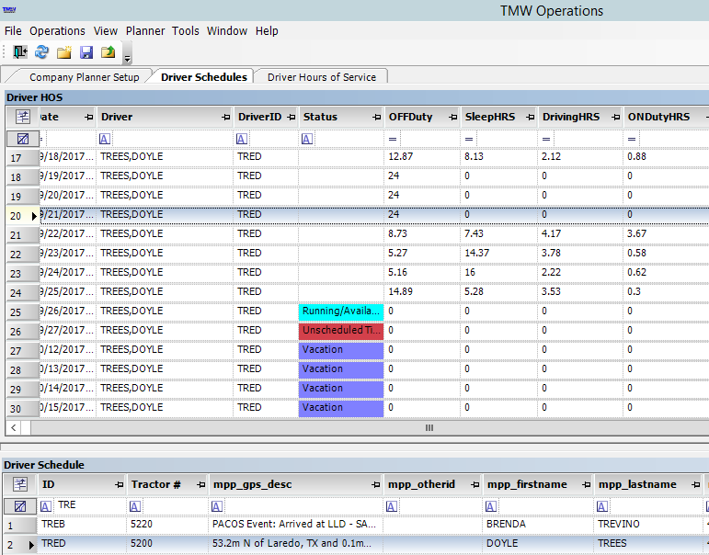
Task: Open the Tools menu
Action: point(186,30)
